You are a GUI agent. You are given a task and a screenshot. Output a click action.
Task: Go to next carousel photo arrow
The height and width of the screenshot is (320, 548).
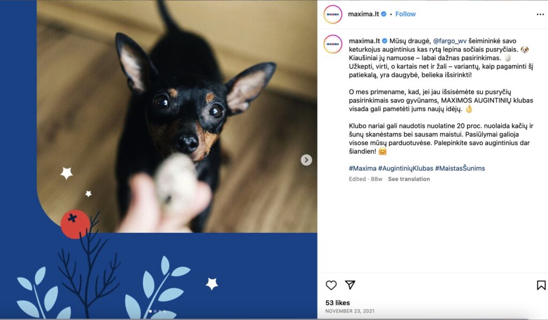coord(307,160)
